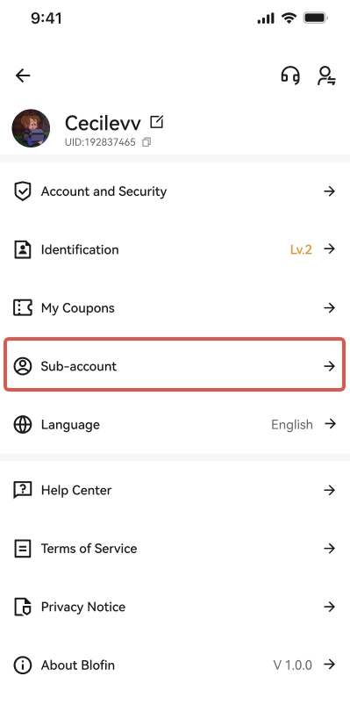350x705 pixels.
Task: Expand Sub-account arrow
Action: 330,366
